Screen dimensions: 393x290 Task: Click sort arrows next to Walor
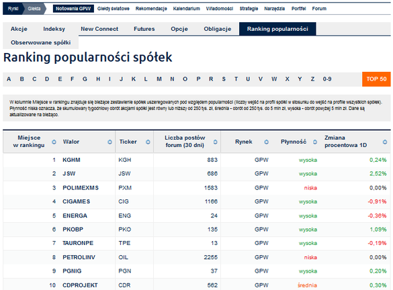[110, 142]
